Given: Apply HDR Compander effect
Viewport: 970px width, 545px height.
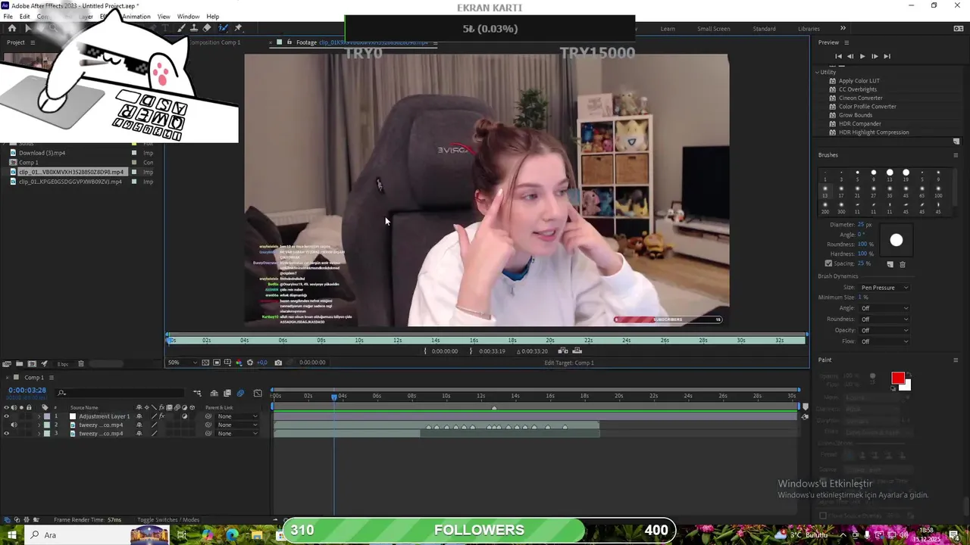Looking at the screenshot, I should point(859,123).
